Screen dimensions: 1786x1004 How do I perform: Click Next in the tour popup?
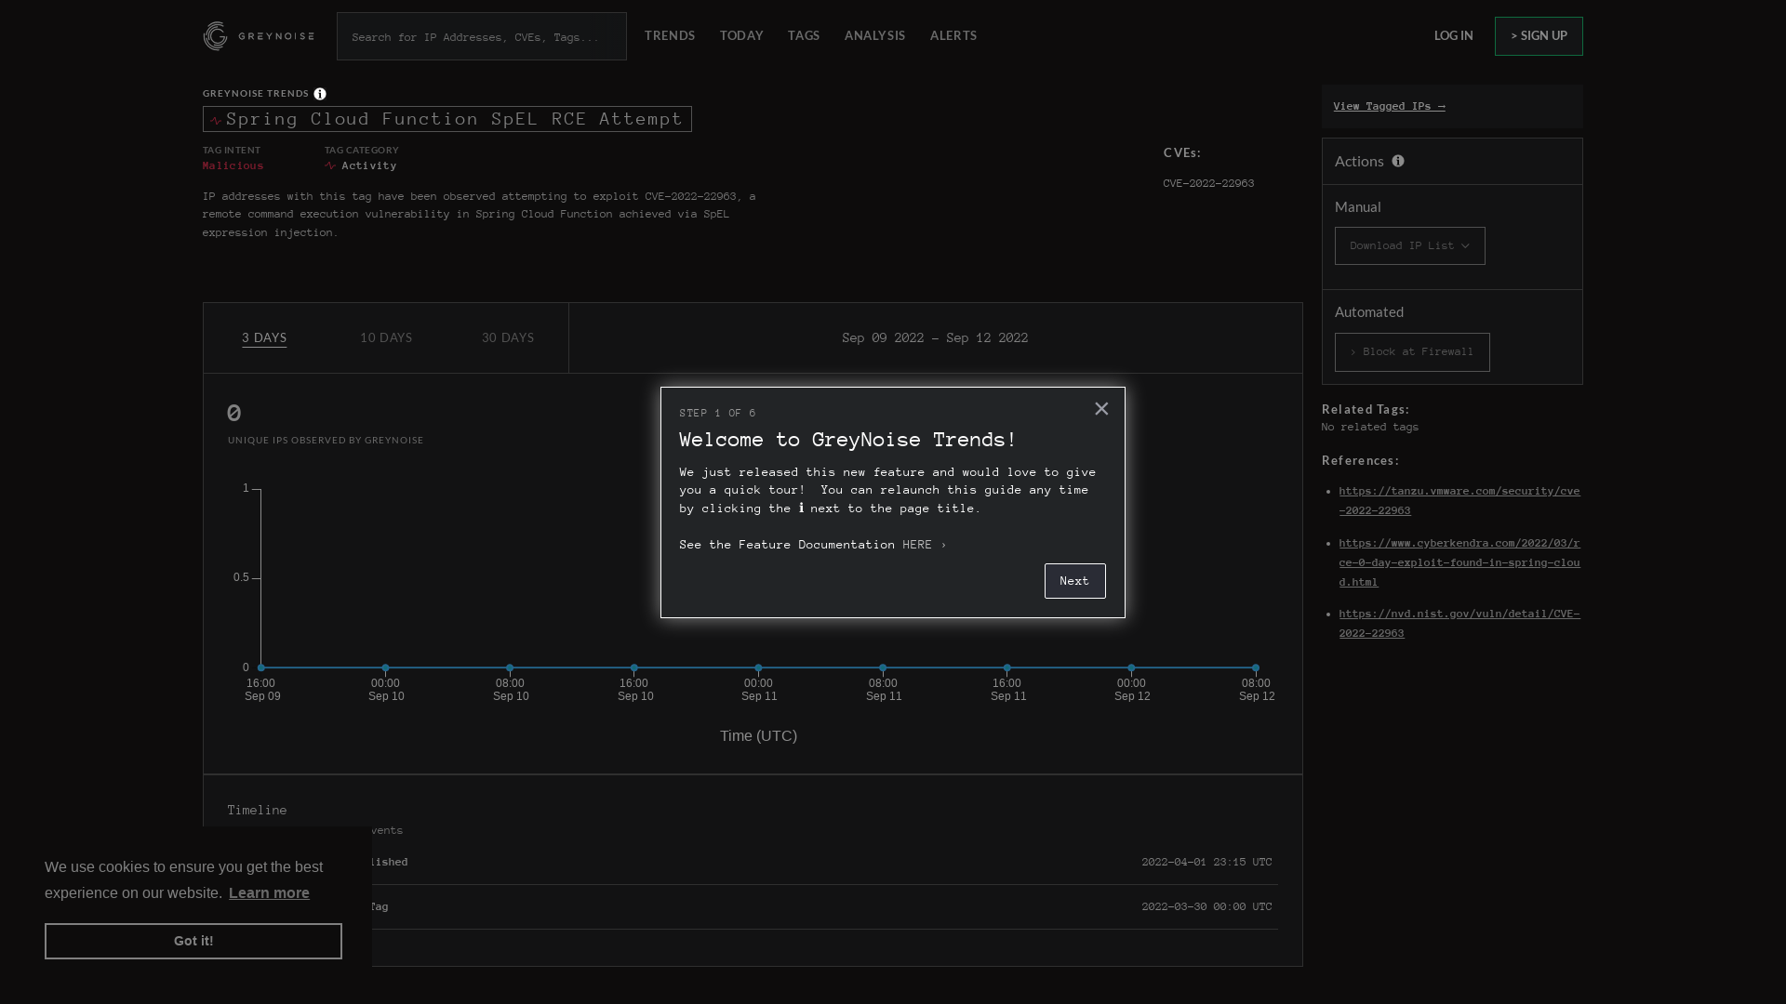(1075, 581)
